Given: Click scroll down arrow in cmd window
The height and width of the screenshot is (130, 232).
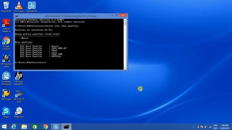Looking at the screenshot, I should [x=125, y=68].
